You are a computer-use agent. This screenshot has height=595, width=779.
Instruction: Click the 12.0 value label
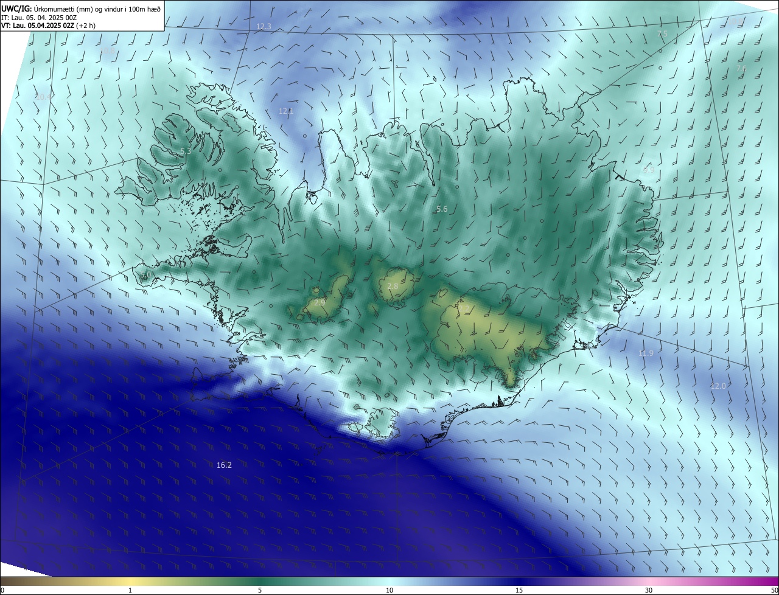pos(719,386)
